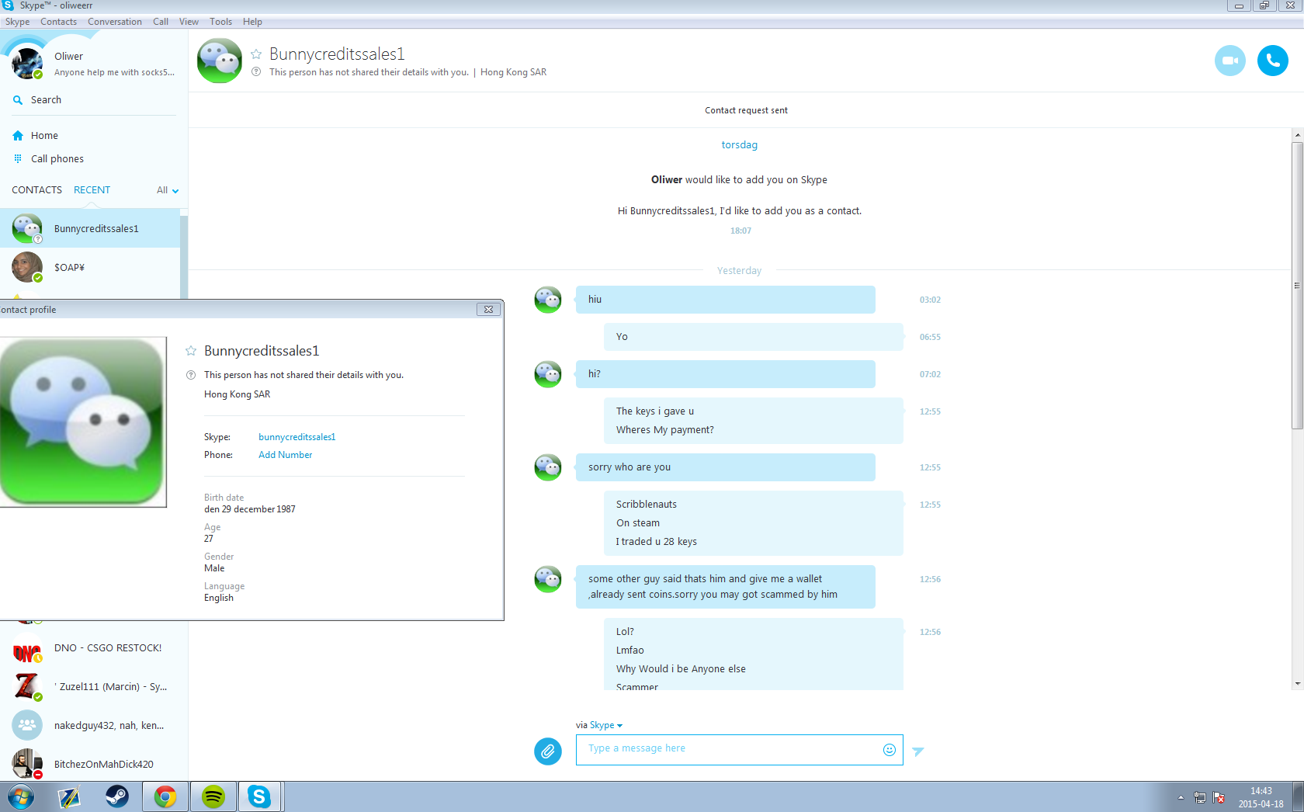
Task: Click the message input field
Action: (x=739, y=750)
